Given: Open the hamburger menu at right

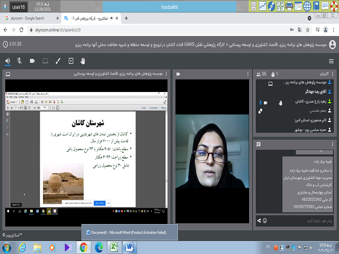Looking at the screenshot, I should (x=331, y=60).
